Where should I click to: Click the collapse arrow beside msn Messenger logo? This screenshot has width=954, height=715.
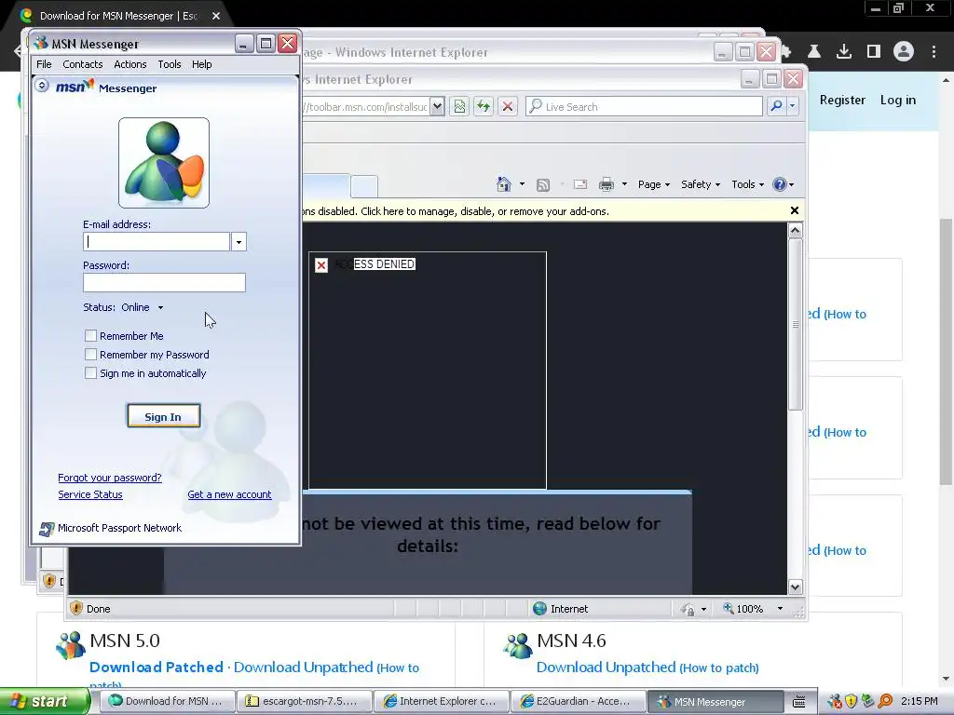(x=41, y=85)
